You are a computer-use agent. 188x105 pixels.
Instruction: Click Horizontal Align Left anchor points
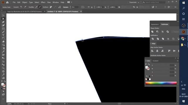pyautogui.click(x=152, y=51)
